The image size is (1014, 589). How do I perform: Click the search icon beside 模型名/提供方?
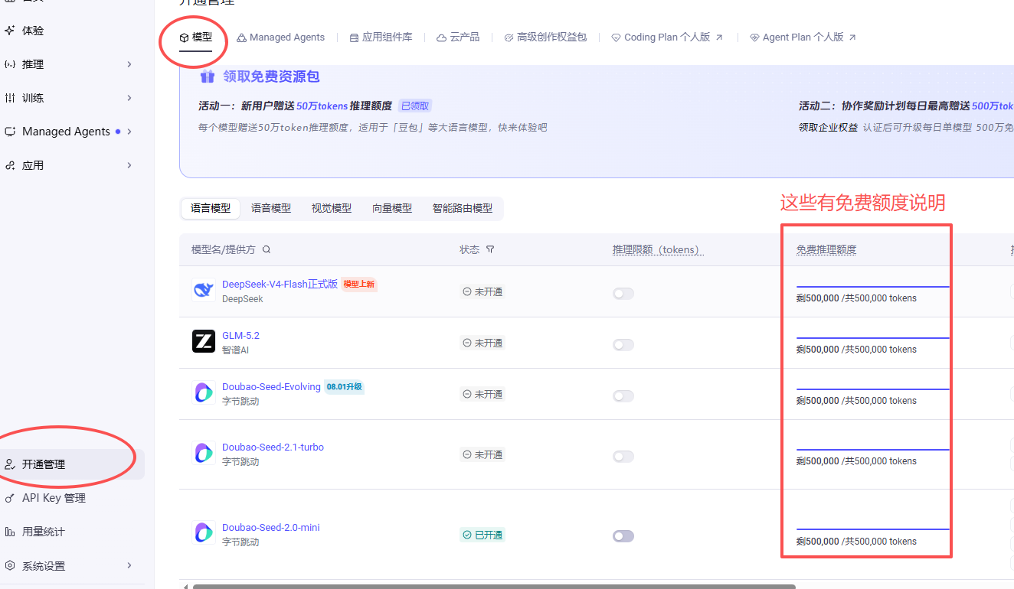click(267, 249)
